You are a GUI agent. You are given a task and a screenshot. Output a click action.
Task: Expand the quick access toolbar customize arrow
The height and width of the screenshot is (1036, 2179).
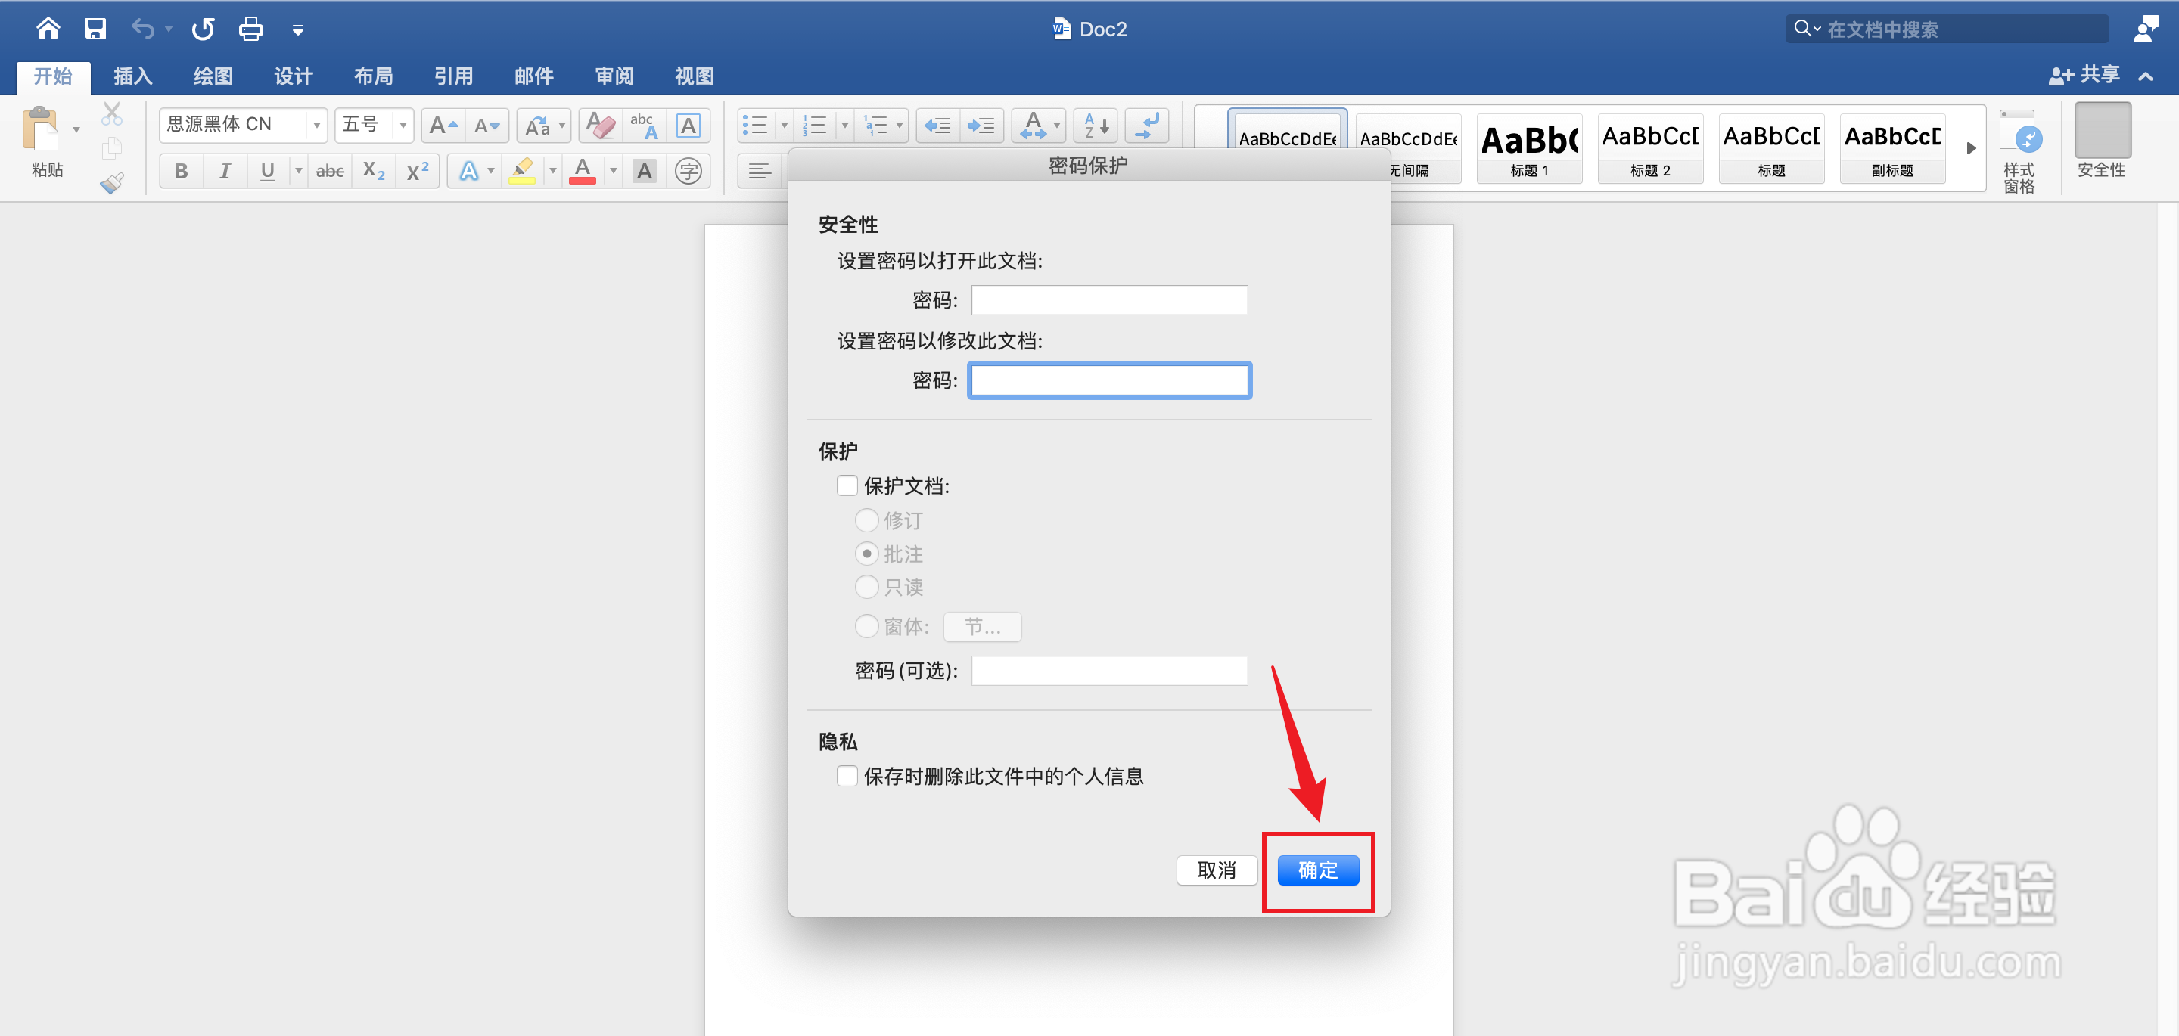tap(298, 30)
